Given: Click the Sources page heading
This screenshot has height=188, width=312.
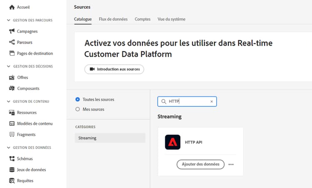Looking at the screenshot, I should (82, 7).
